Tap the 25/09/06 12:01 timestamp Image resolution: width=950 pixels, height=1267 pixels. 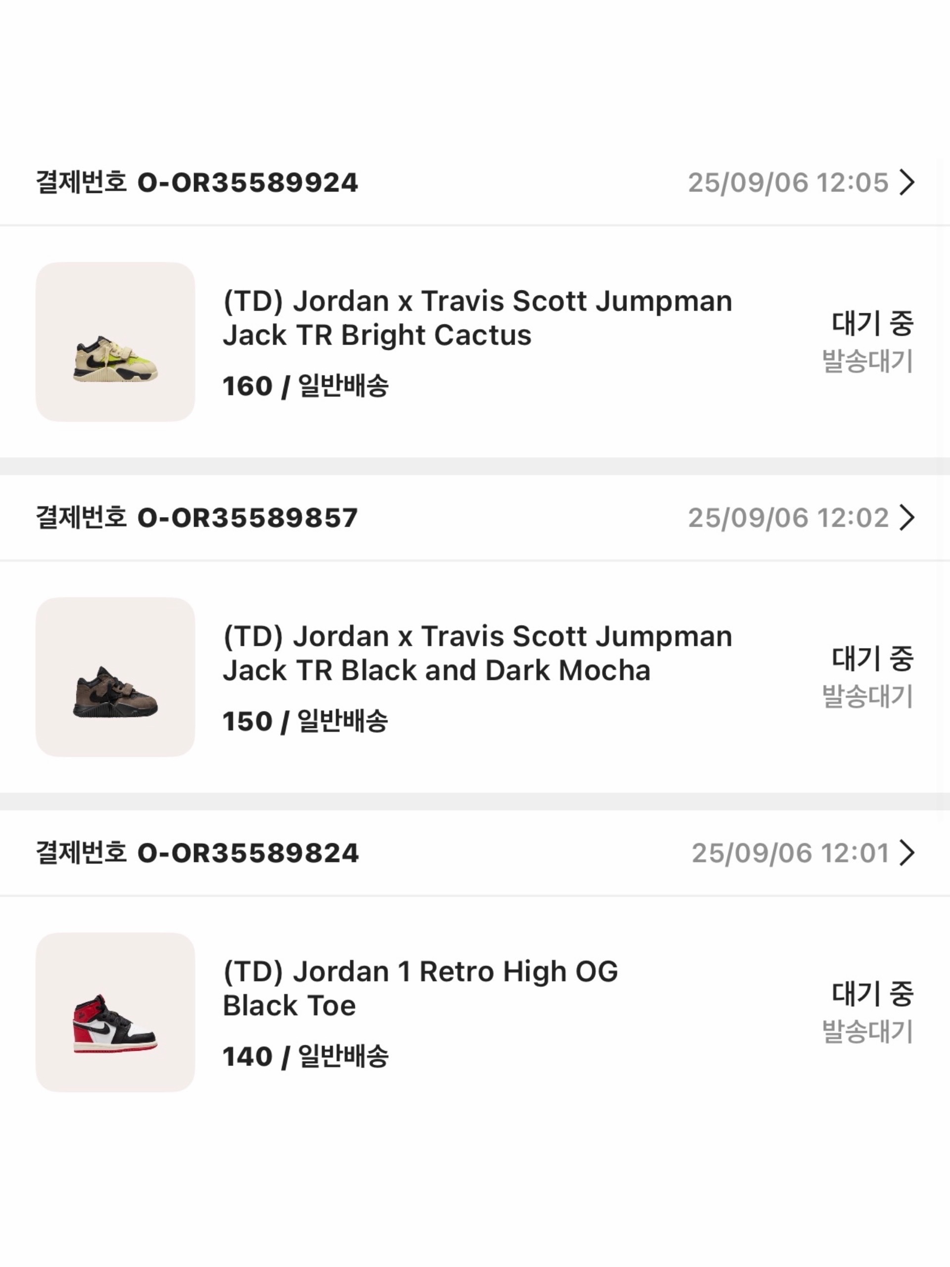790,853
